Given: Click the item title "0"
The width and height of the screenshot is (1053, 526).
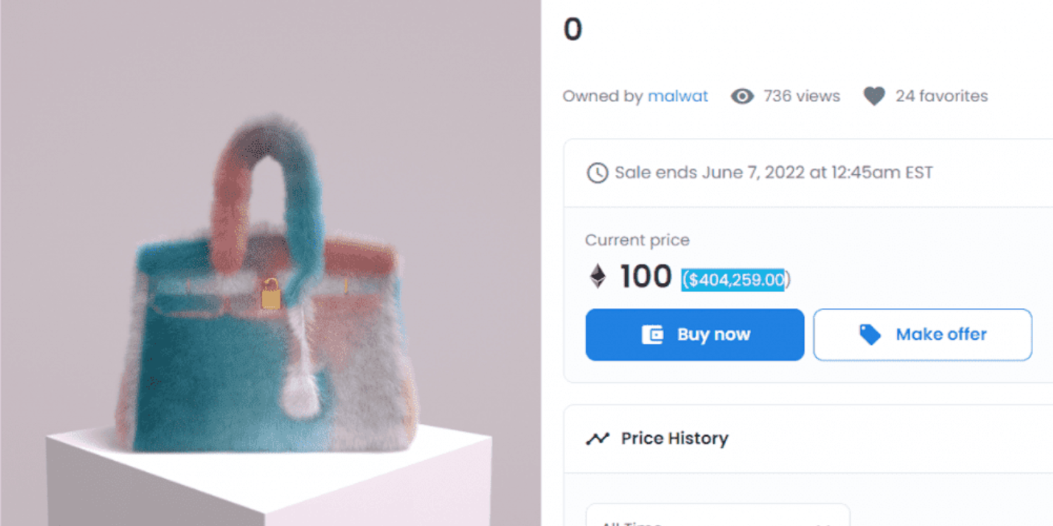Looking at the screenshot, I should 573,29.
